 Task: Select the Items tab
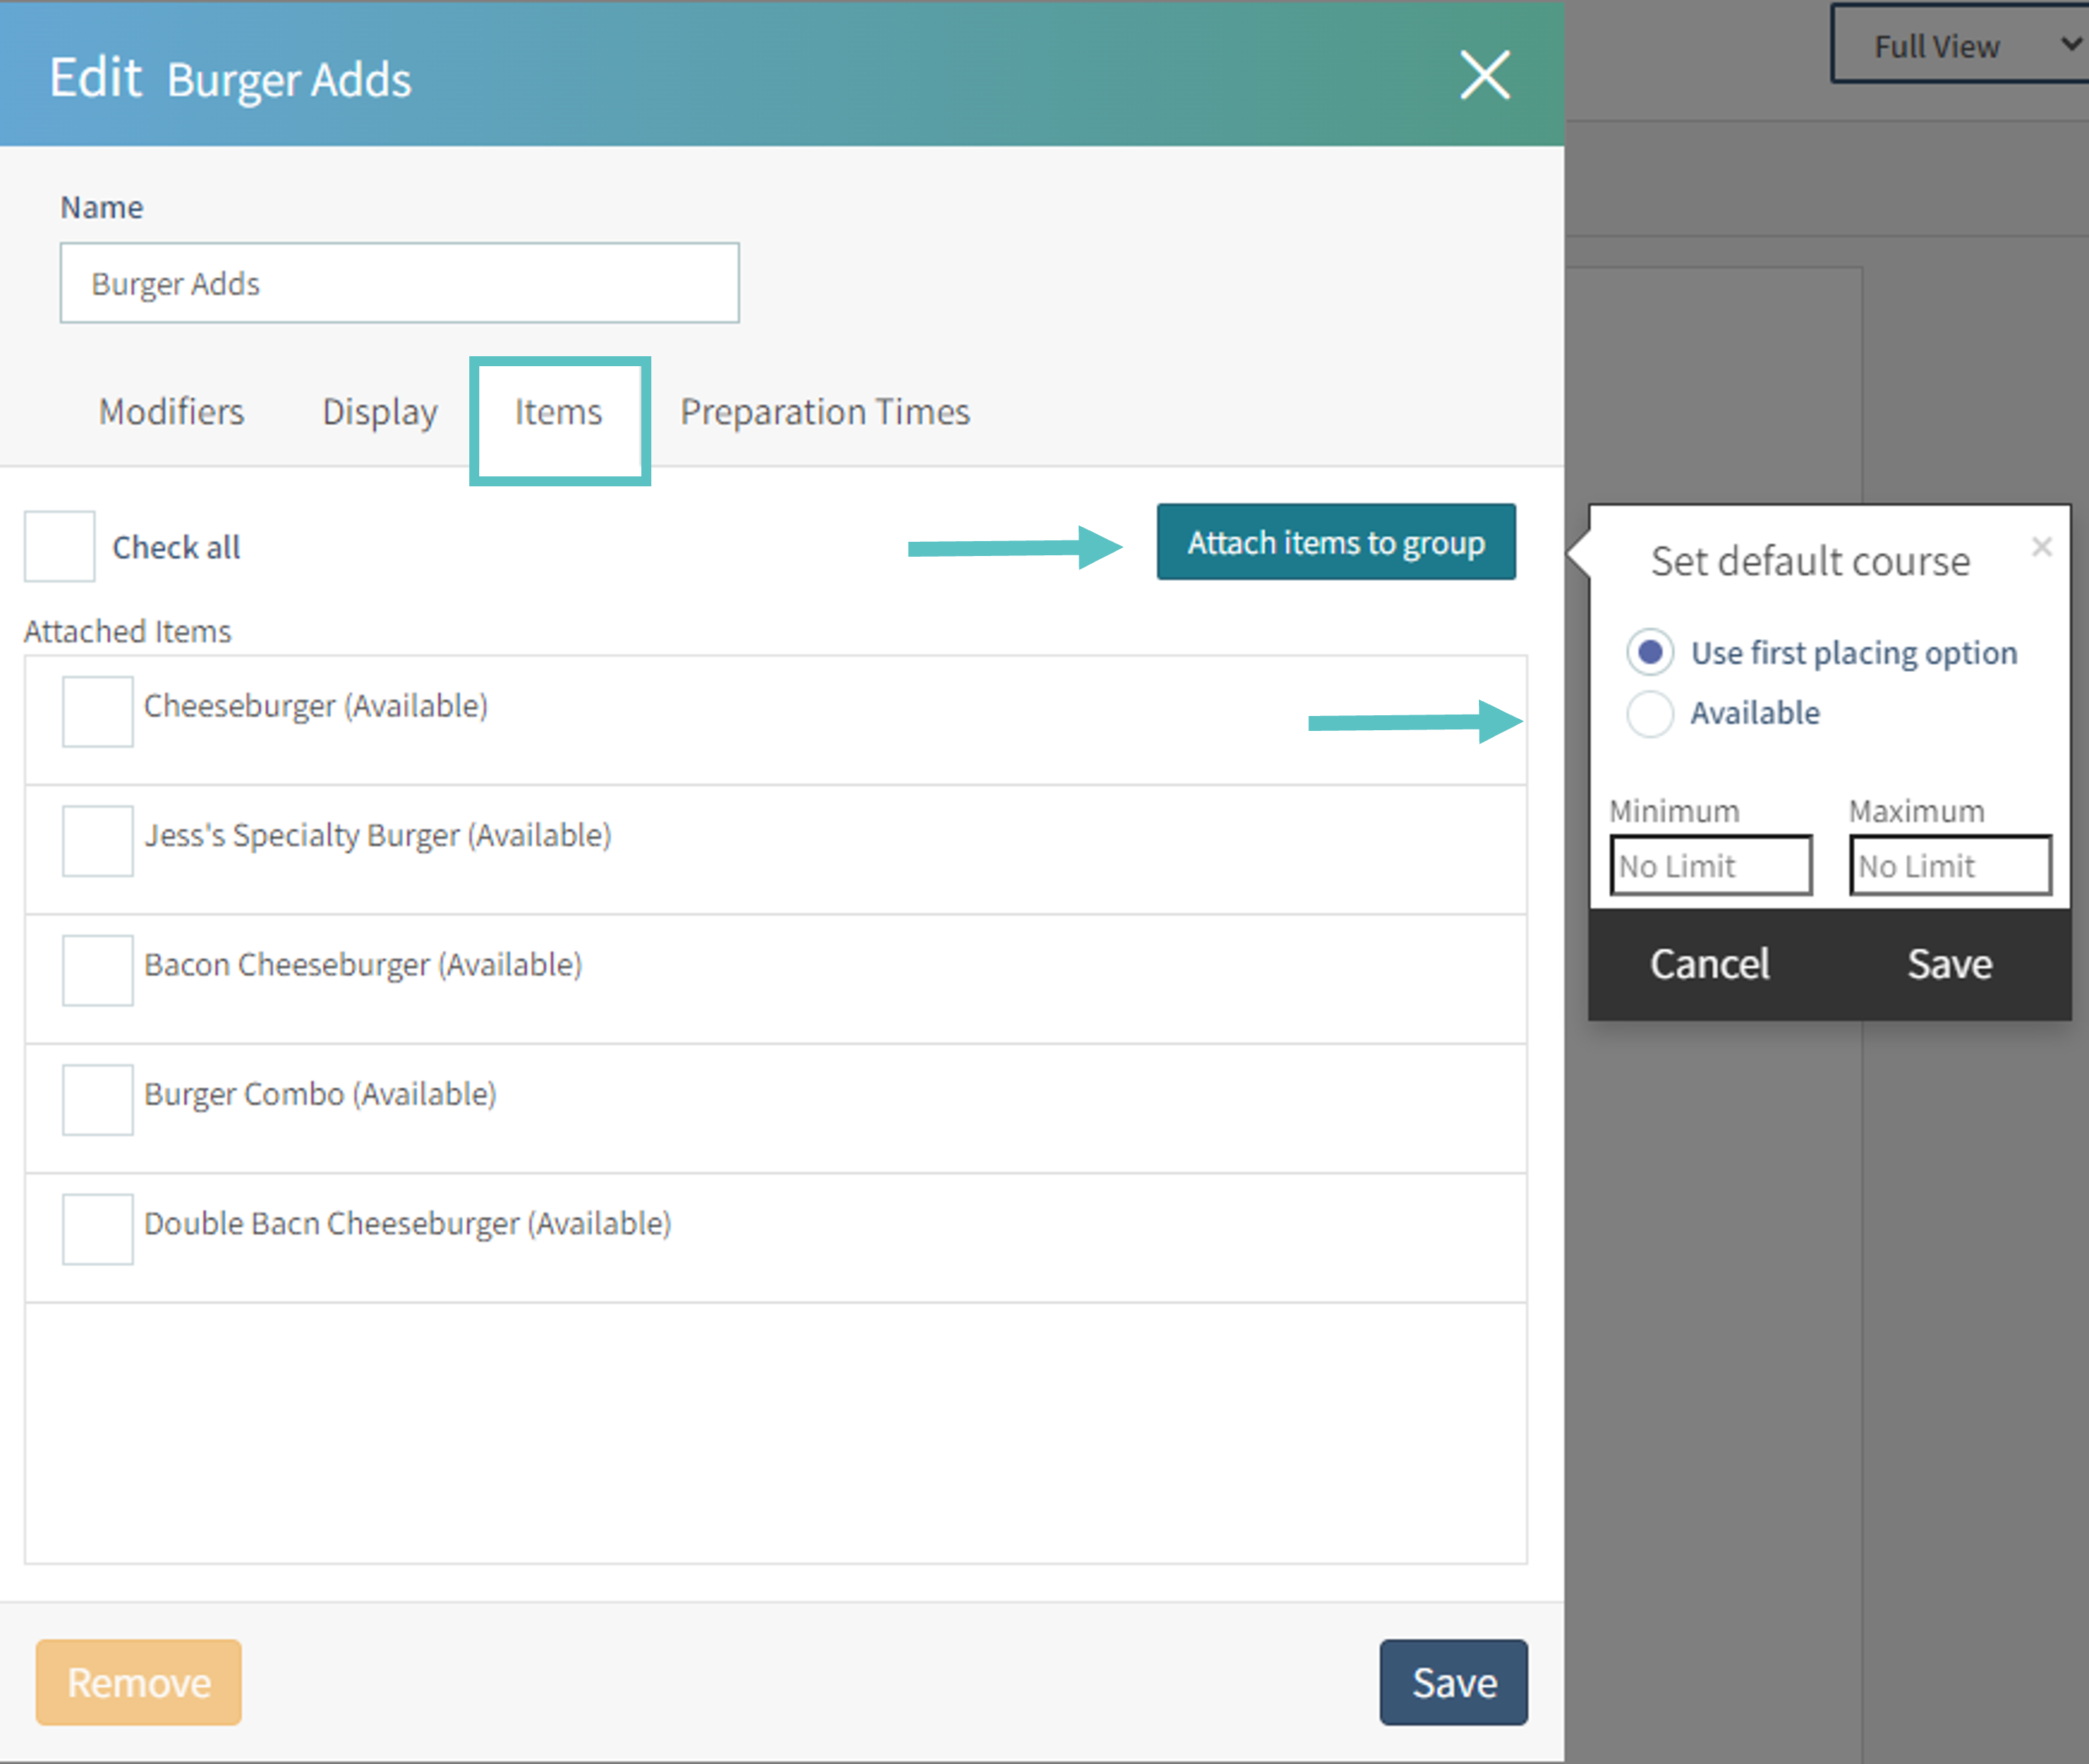click(x=558, y=412)
